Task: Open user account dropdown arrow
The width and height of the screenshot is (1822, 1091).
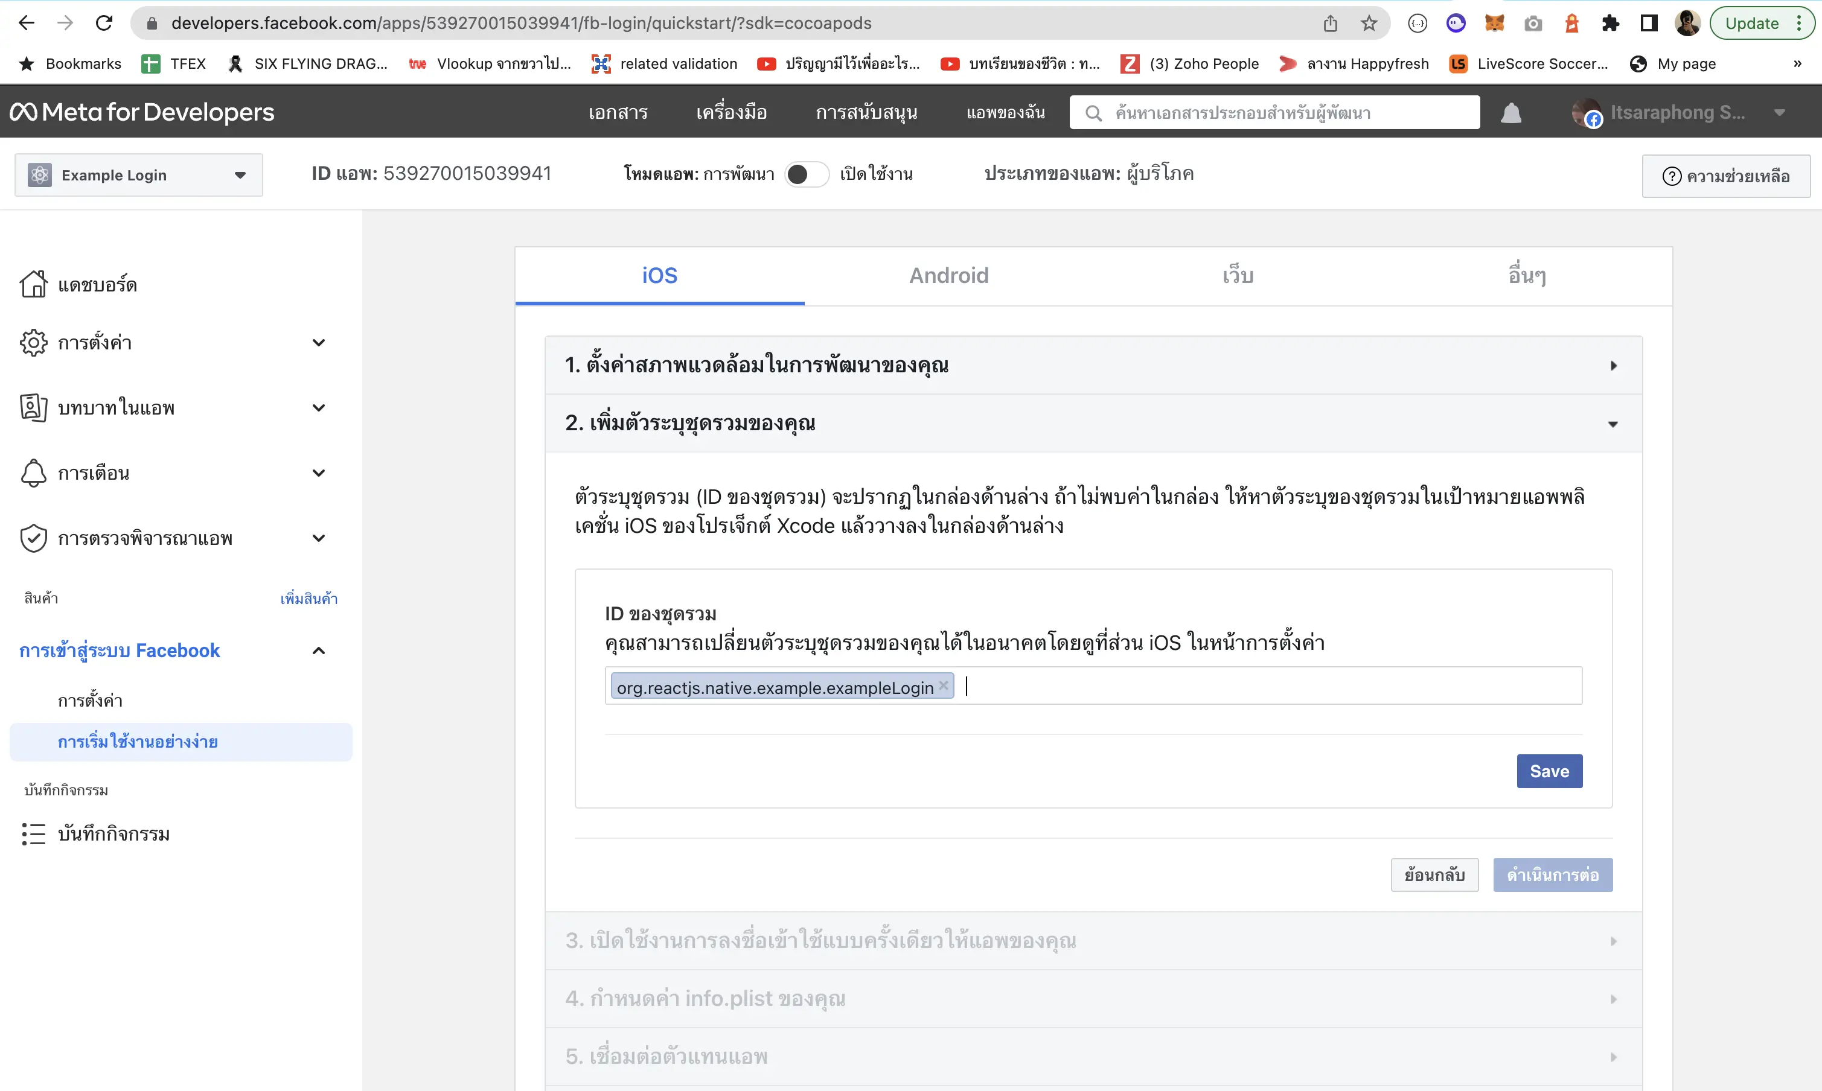Action: pos(1779,112)
